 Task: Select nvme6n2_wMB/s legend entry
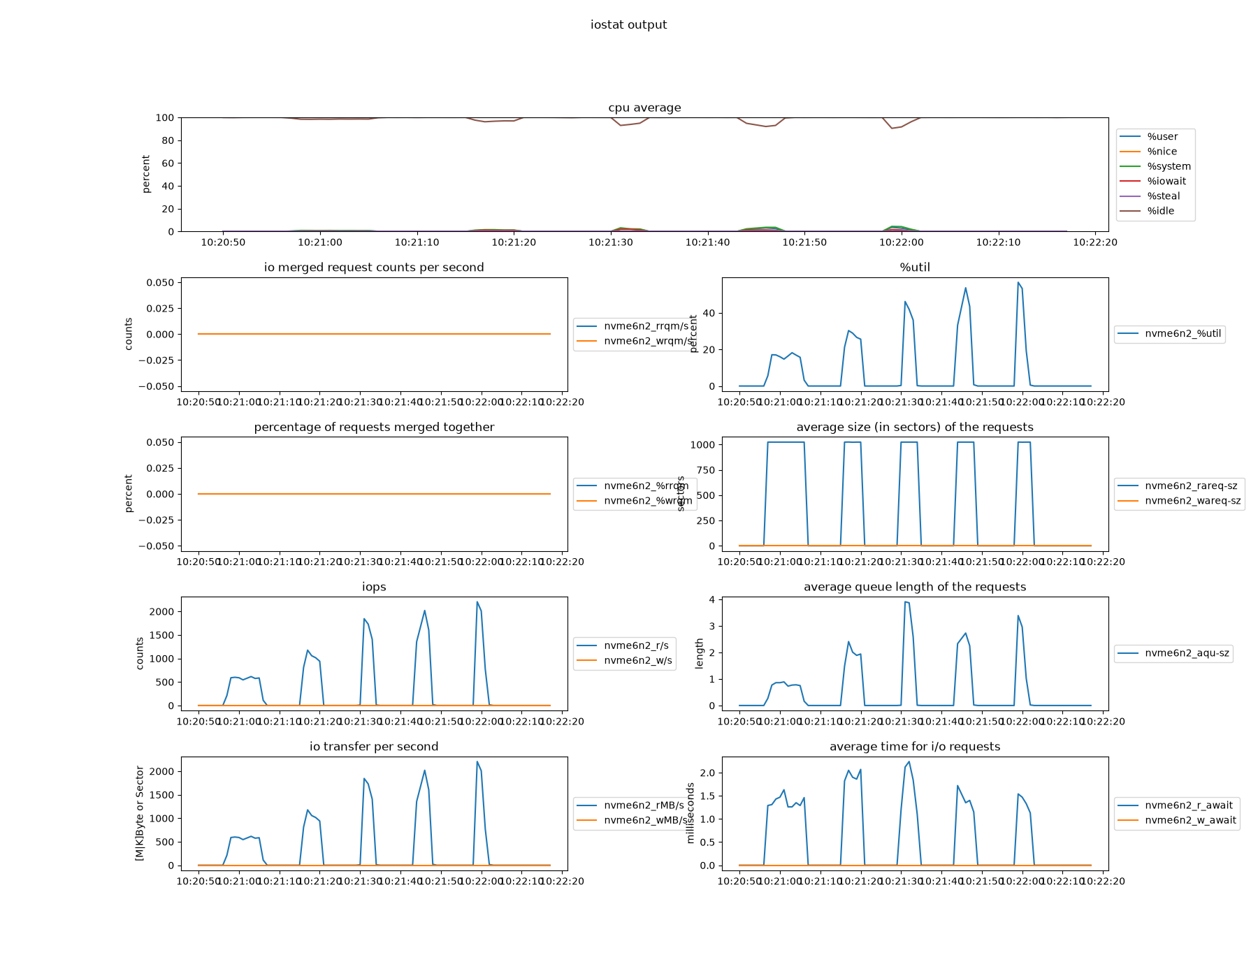click(632, 821)
